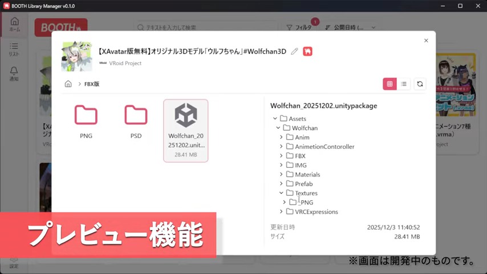Switch to list view

click(x=404, y=84)
